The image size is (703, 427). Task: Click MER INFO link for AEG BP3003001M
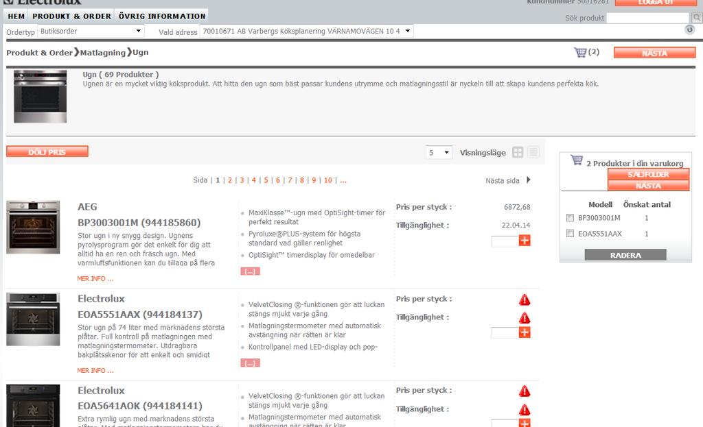tap(95, 278)
